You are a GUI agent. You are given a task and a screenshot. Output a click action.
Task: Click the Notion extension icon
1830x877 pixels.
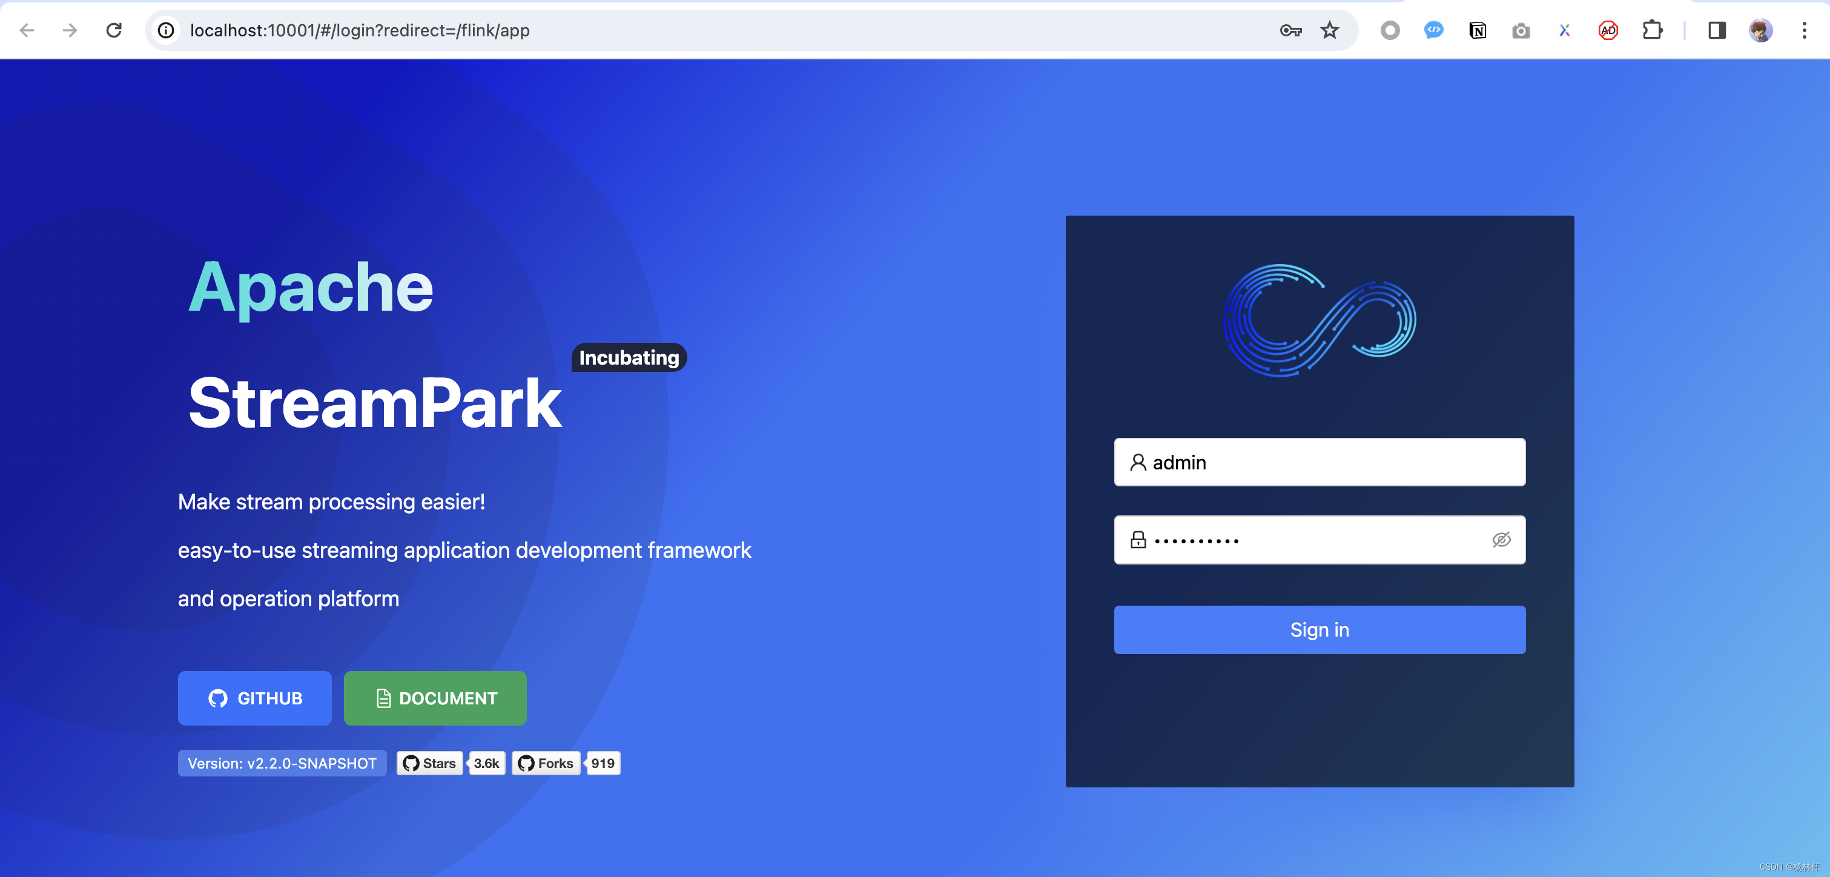tap(1478, 30)
